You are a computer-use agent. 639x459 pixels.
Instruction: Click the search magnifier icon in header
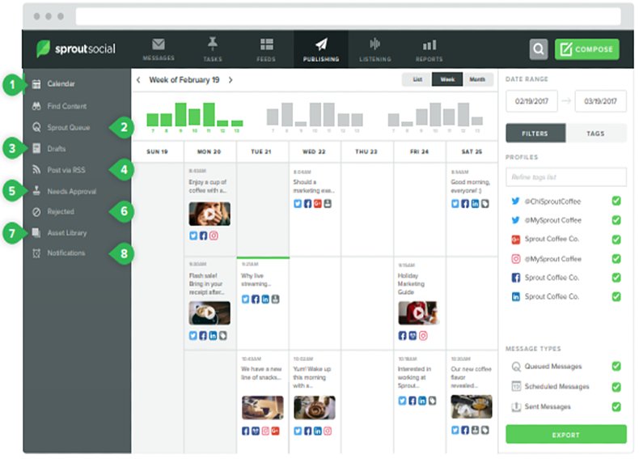pyautogui.click(x=539, y=49)
